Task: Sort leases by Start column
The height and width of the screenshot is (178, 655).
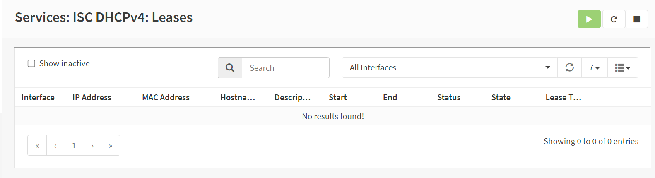Action: (338, 97)
